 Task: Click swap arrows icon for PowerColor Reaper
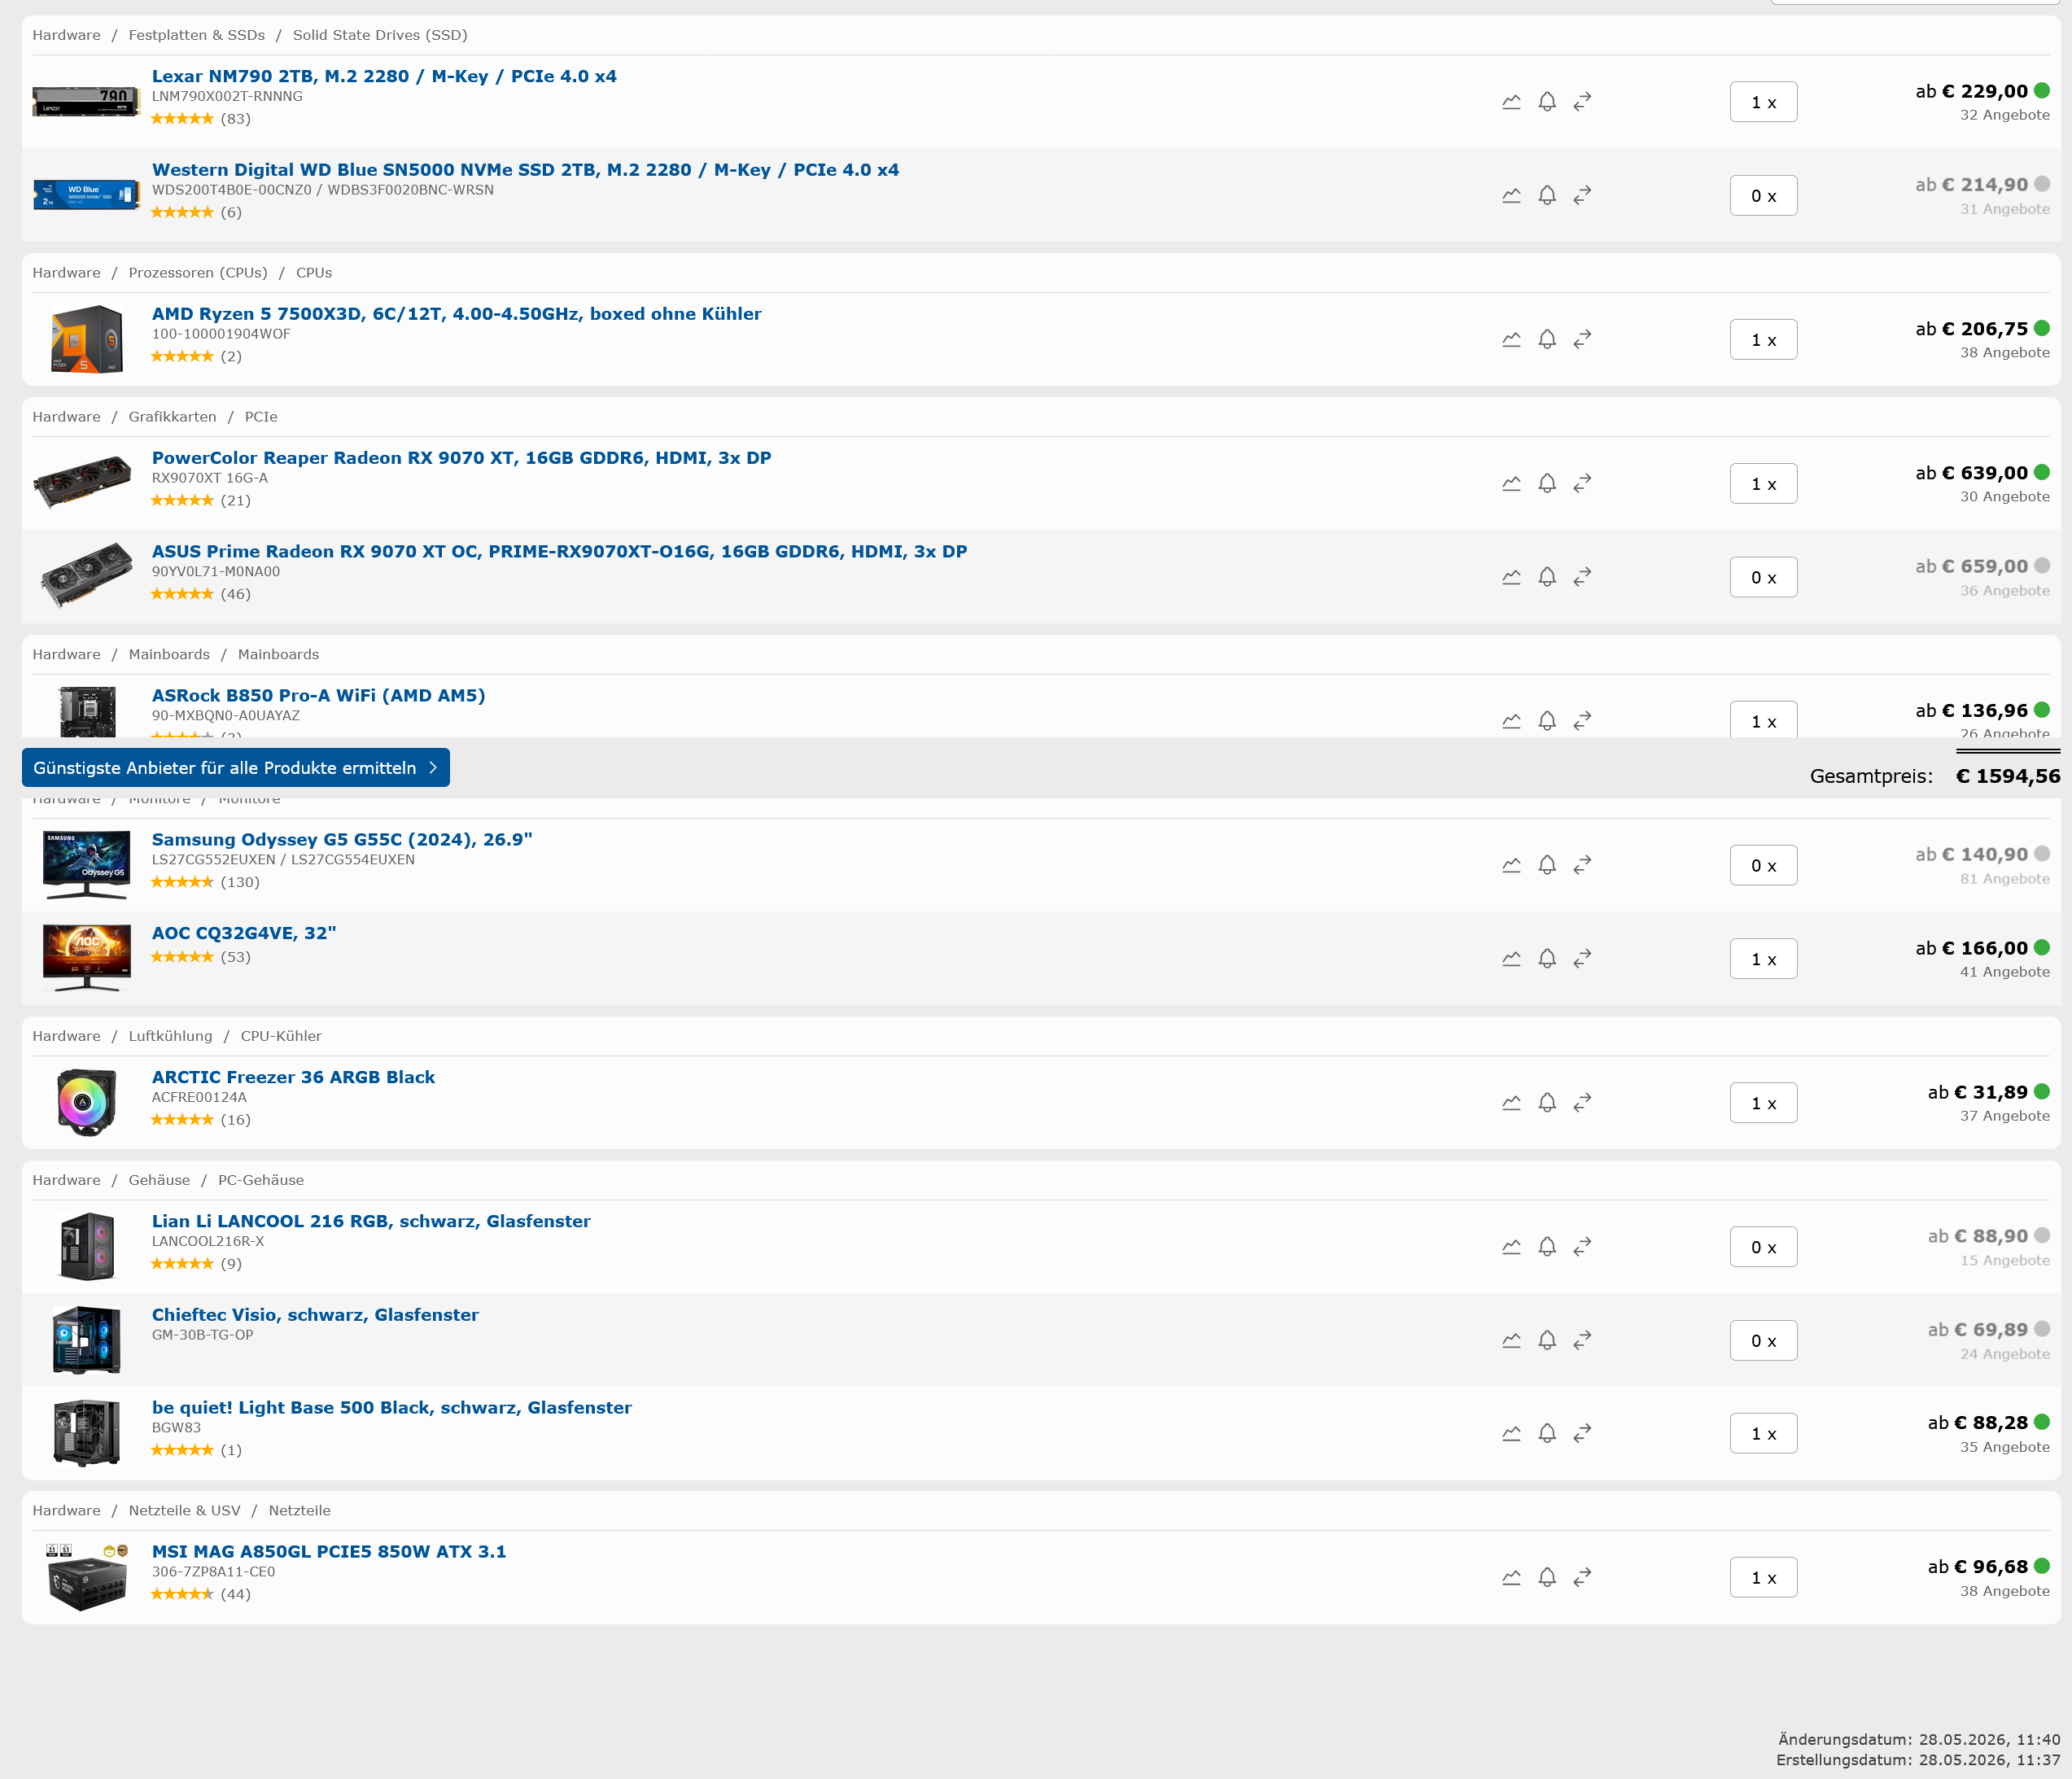coord(1582,484)
